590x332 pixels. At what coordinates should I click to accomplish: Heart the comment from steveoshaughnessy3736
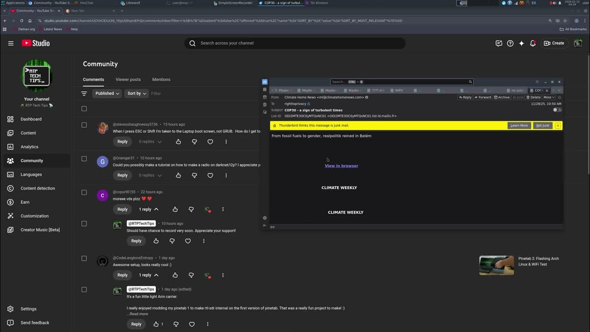[x=210, y=142]
